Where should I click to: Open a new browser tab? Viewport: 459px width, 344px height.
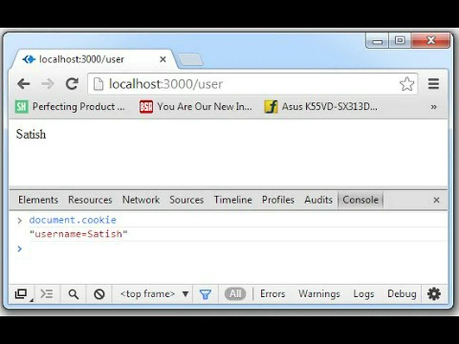tap(190, 59)
